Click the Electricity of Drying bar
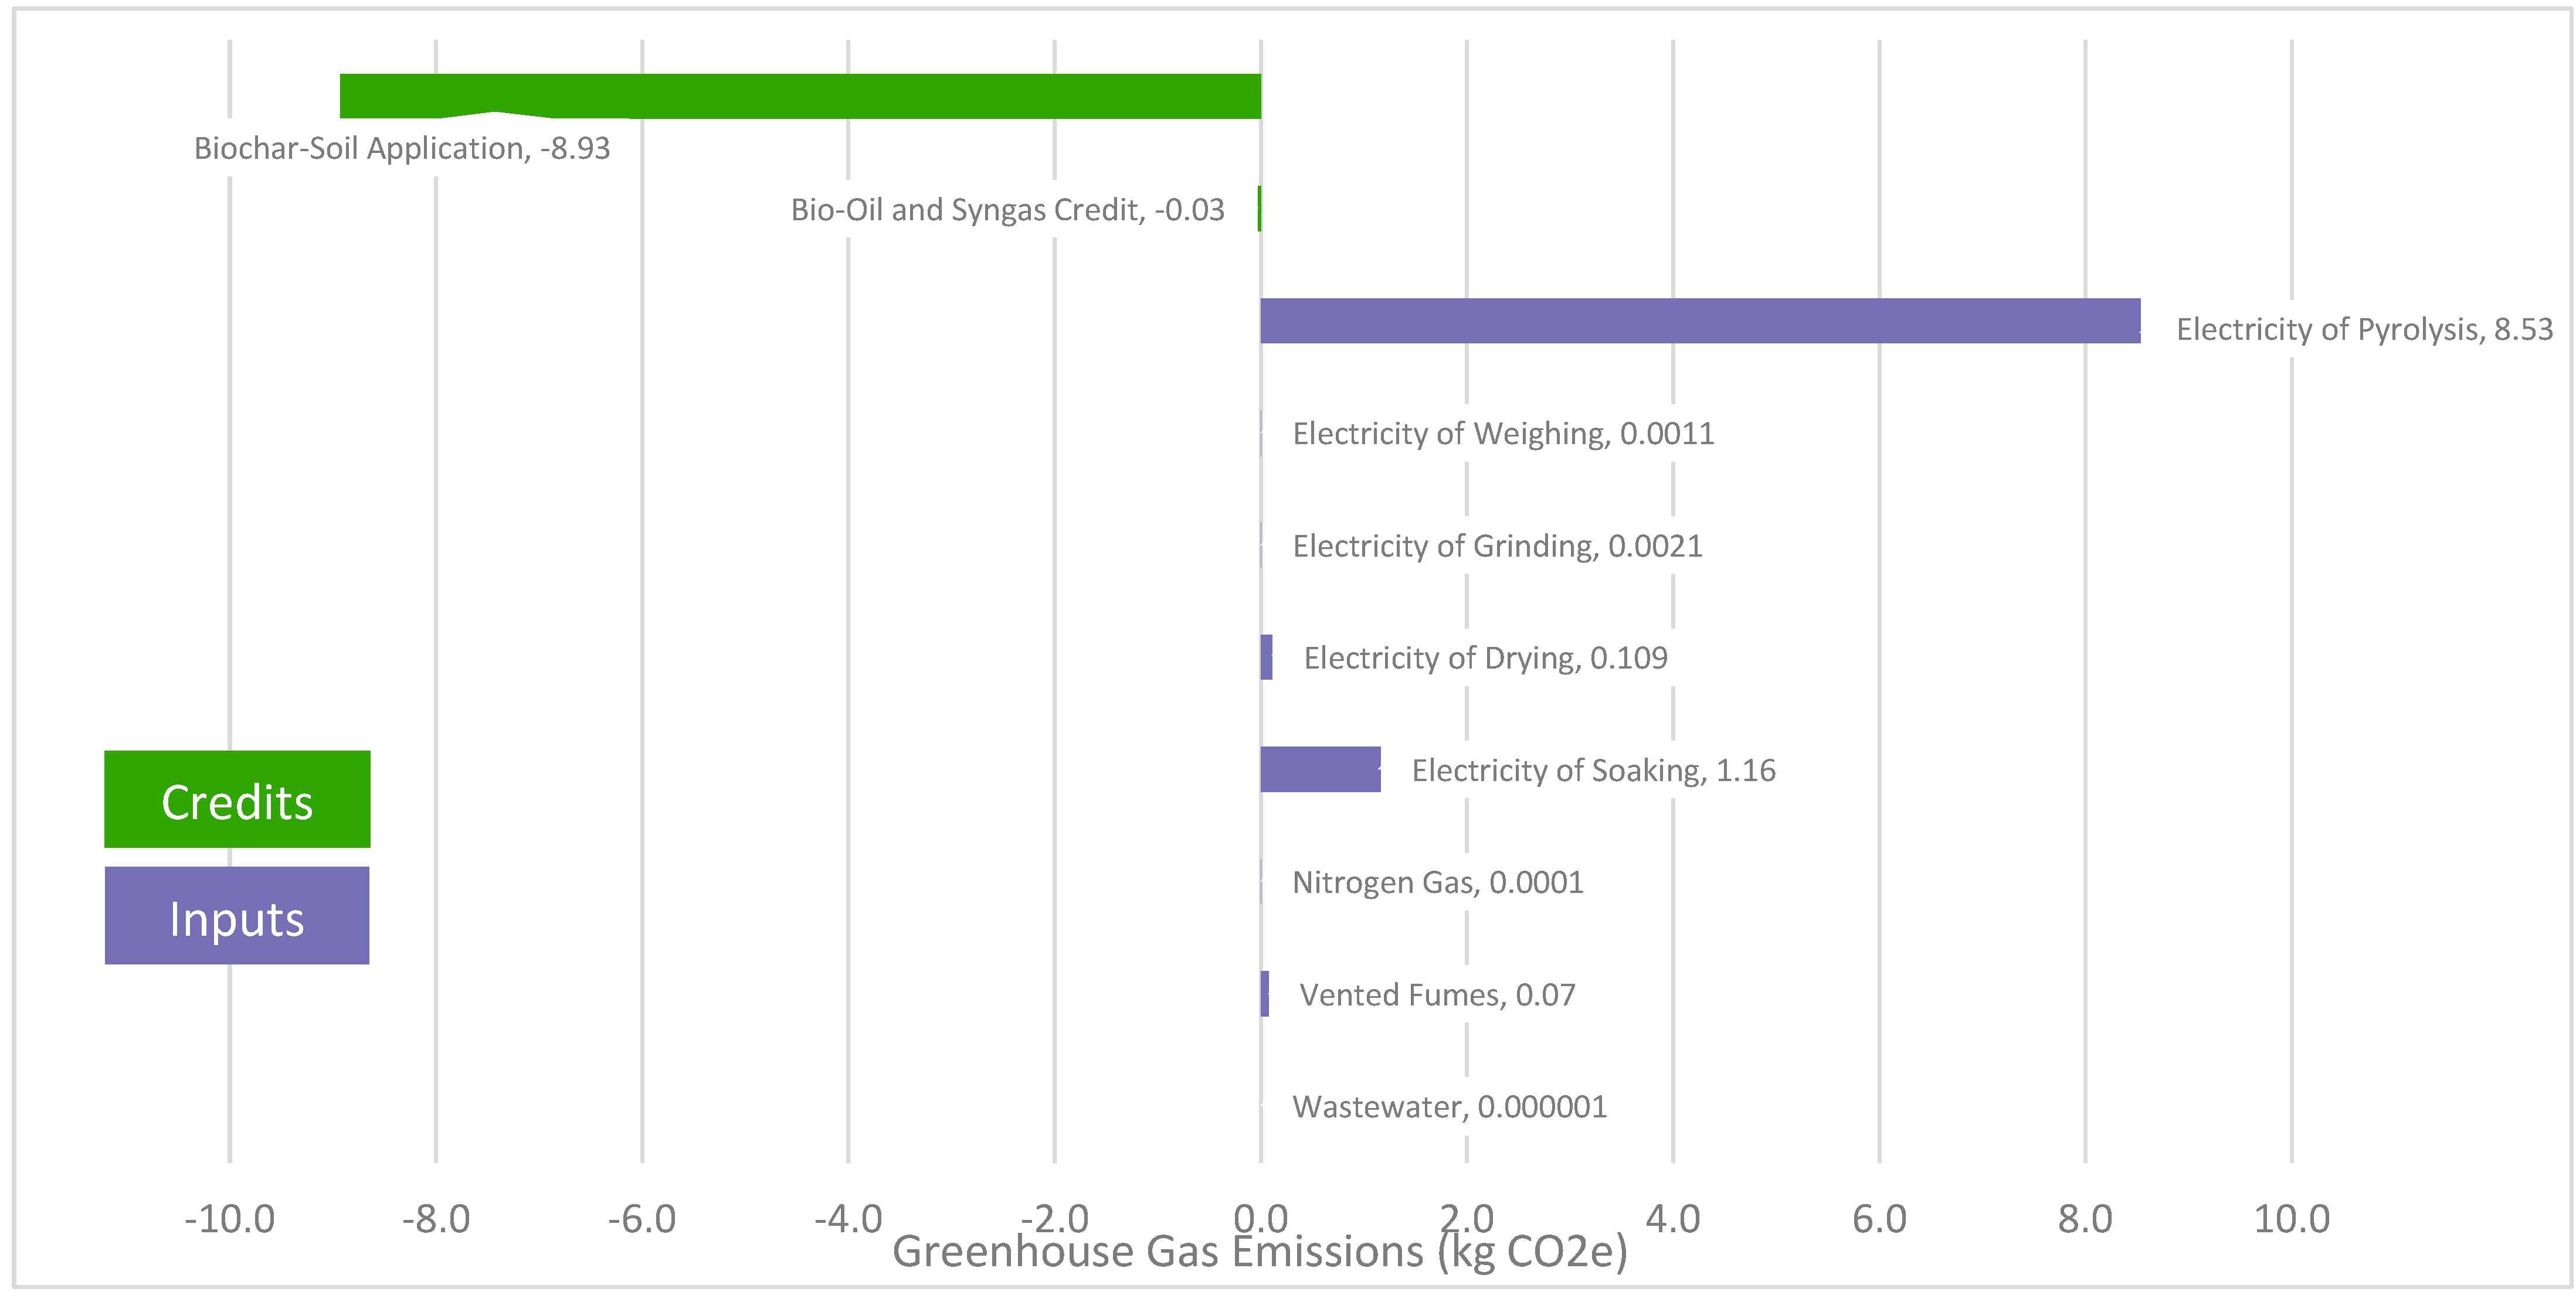Image resolution: width=2576 pixels, height=1309 pixels. 1266,657
